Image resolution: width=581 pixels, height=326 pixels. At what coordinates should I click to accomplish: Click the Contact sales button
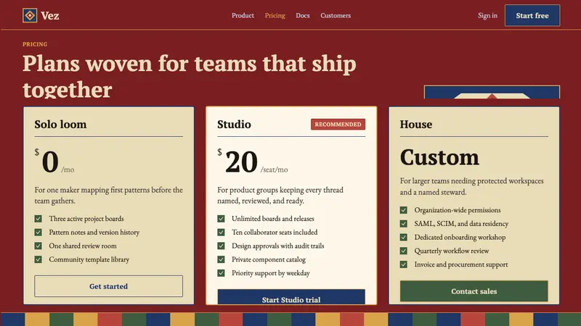(x=474, y=291)
